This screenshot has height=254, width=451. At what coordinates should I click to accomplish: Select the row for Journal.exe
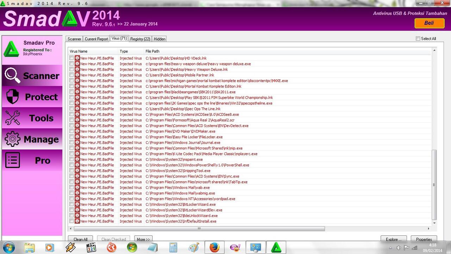tap(249, 142)
